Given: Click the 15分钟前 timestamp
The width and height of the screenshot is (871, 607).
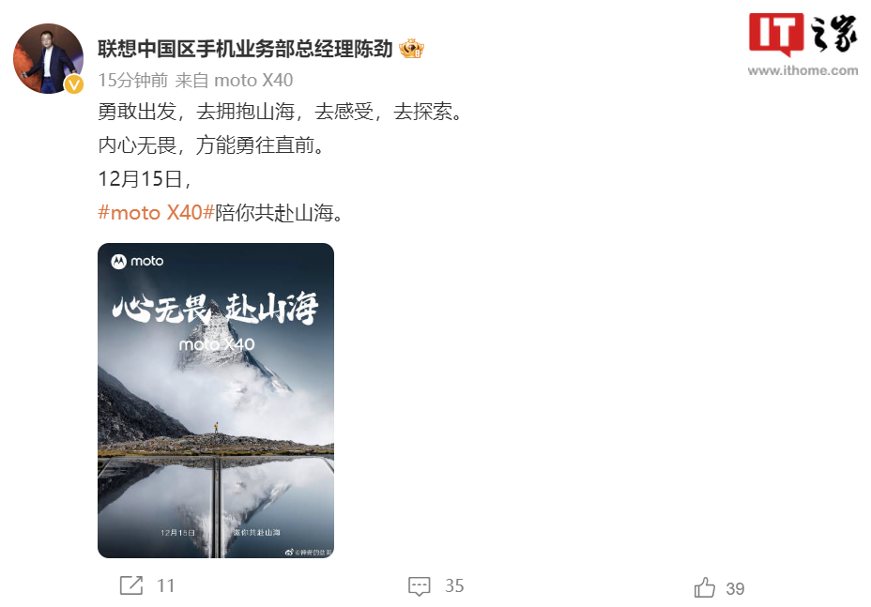Looking at the screenshot, I should [x=132, y=80].
